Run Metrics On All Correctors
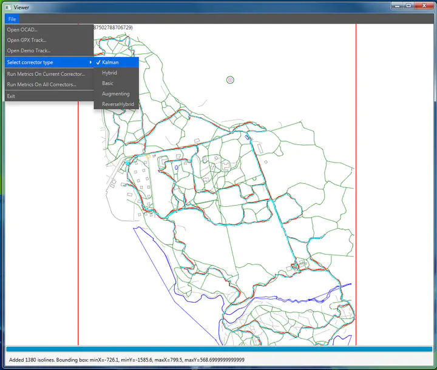 (x=41, y=84)
